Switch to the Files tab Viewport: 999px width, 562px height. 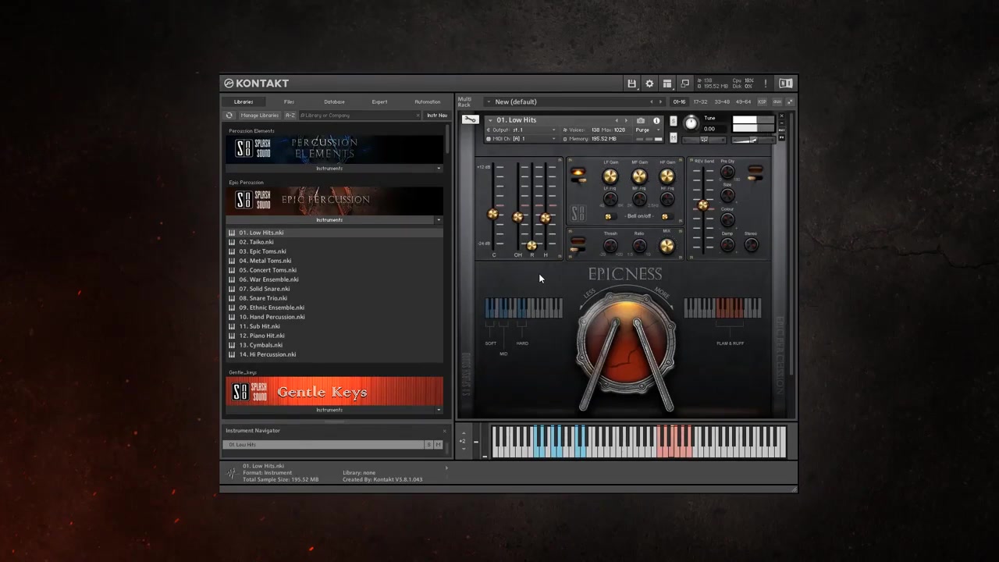289,102
